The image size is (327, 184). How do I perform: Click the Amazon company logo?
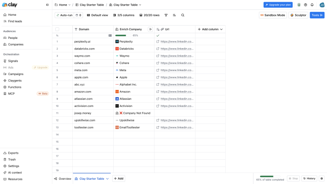(117, 92)
